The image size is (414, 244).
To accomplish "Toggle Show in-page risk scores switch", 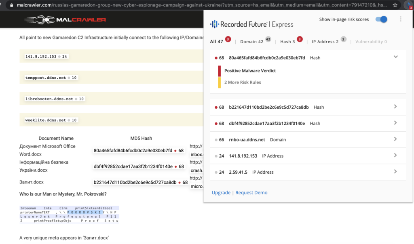I will pyautogui.click(x=381, y=19).
